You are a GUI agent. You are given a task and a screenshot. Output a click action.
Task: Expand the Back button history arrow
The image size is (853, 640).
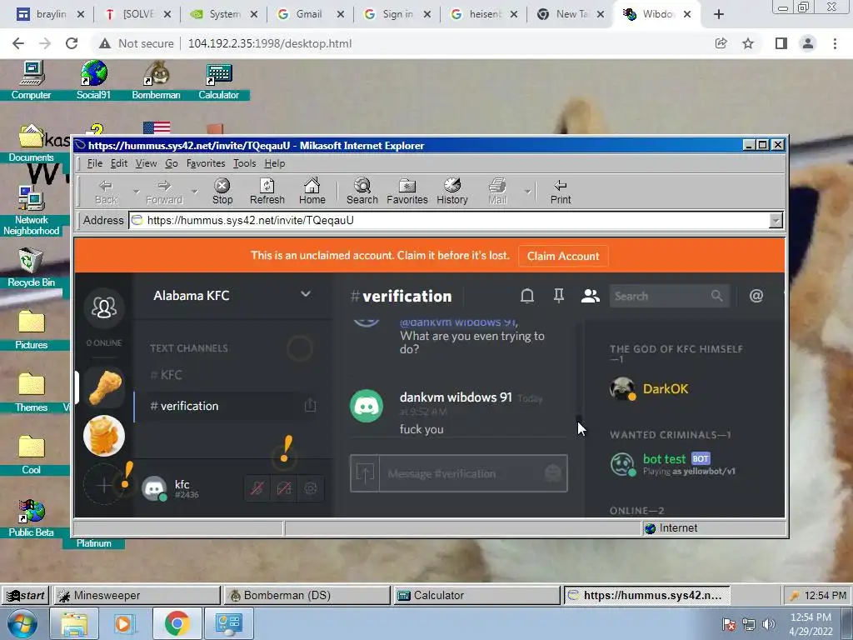pyautogui.click(x=136, y=192)
